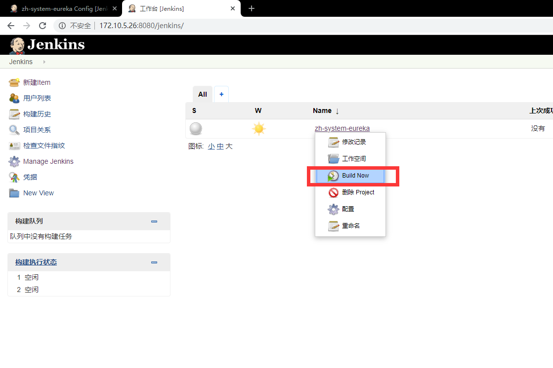Open the New View link

39,193
